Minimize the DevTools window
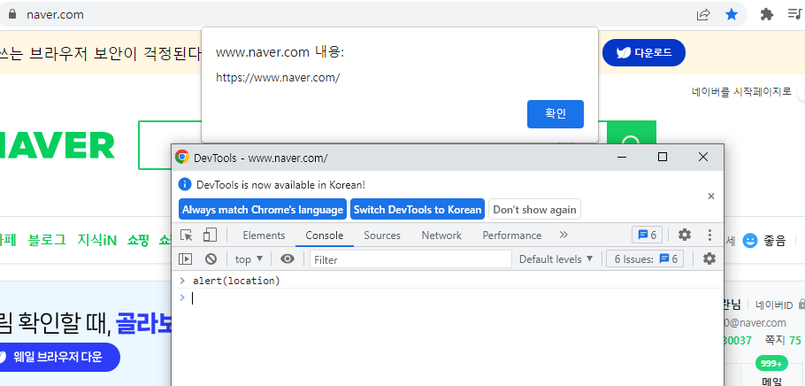 click(x=622, y=157)
